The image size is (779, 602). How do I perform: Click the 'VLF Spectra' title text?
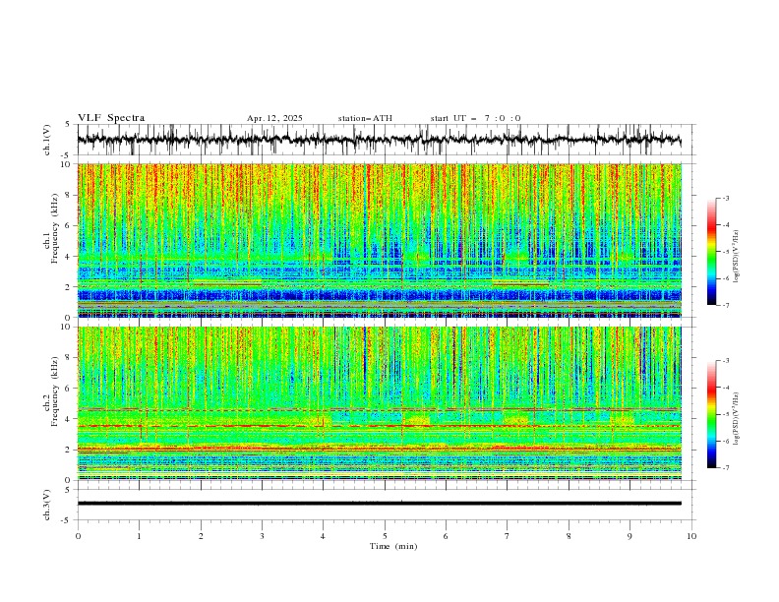coord(111,118)
